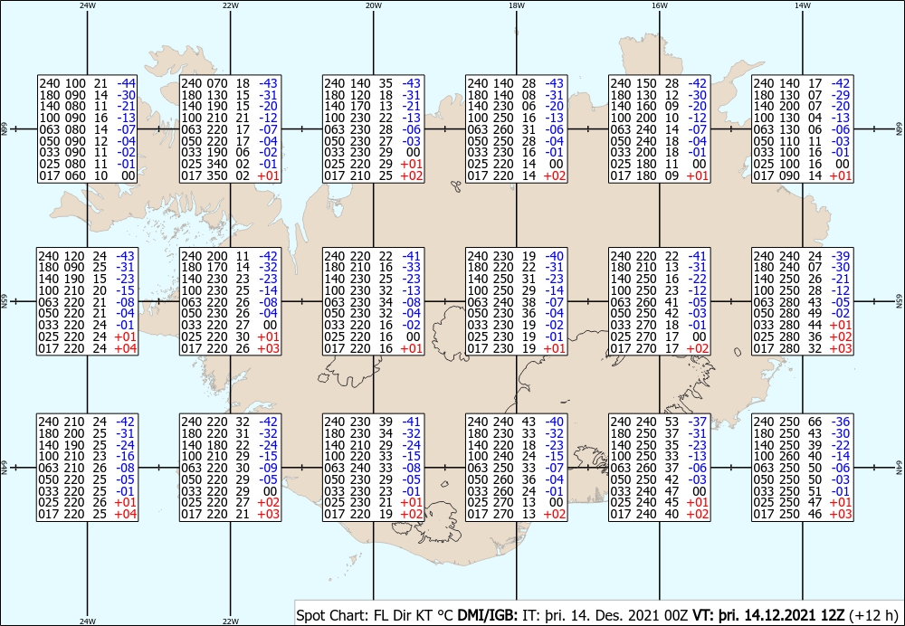Pick the '240 220 32 -42' row
This screenshot has height=626, width=905.
pyautogui.click(x=230, y=422)
